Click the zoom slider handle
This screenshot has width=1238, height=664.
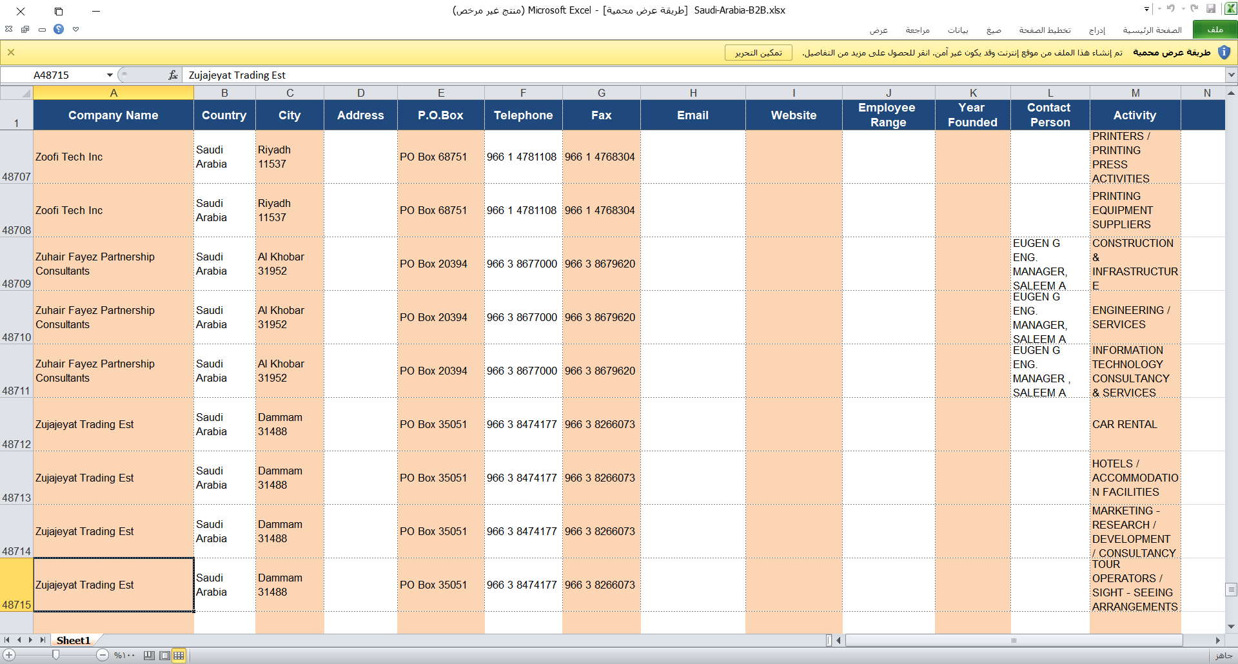coord(56,655)
